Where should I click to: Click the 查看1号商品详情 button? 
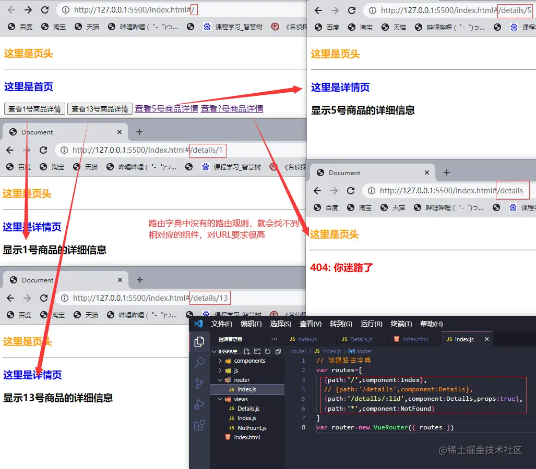pos(34,108)
